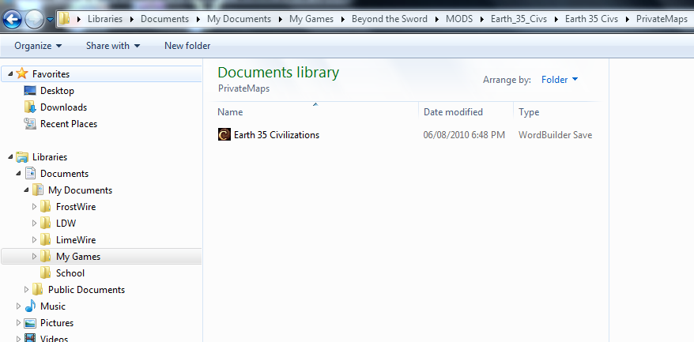Click the Videos library icon
Screen dimensions: 694x342
(30, 339)
